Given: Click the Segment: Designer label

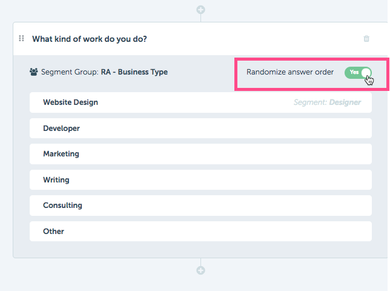Looking at the screenshot, I should pos(327,102).
